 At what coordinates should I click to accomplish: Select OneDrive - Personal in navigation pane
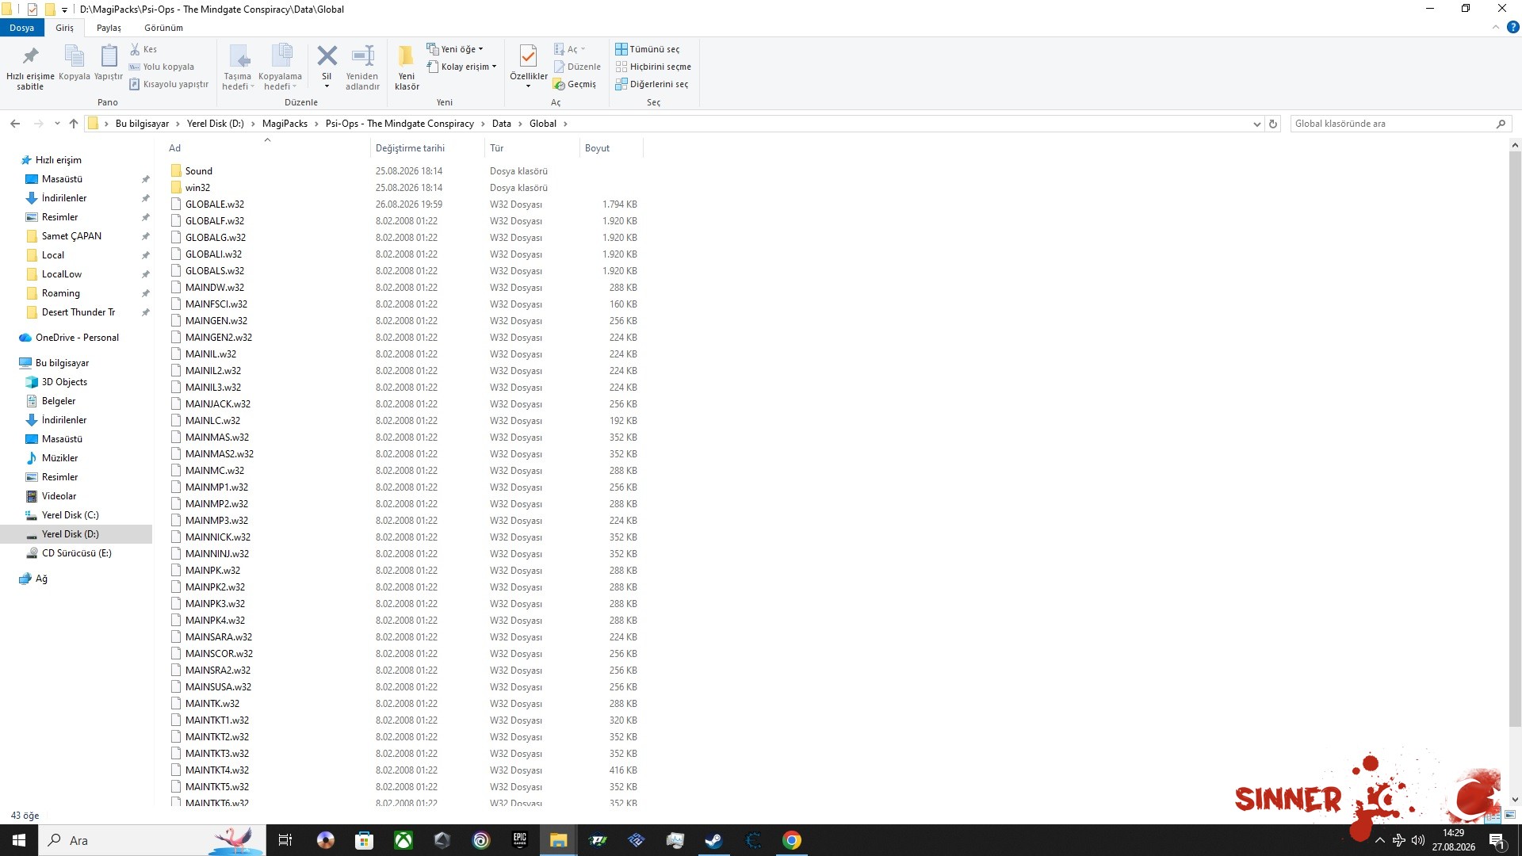tap(77, 338)
